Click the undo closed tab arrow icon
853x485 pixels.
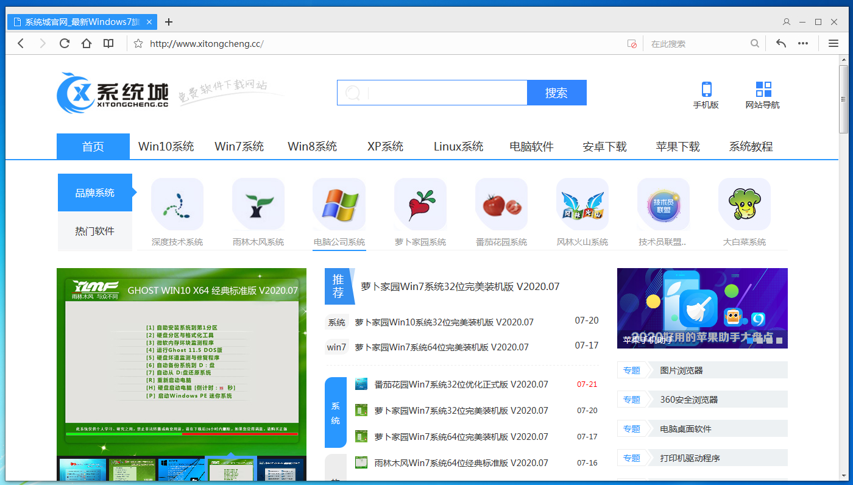(x=781, y=43)
